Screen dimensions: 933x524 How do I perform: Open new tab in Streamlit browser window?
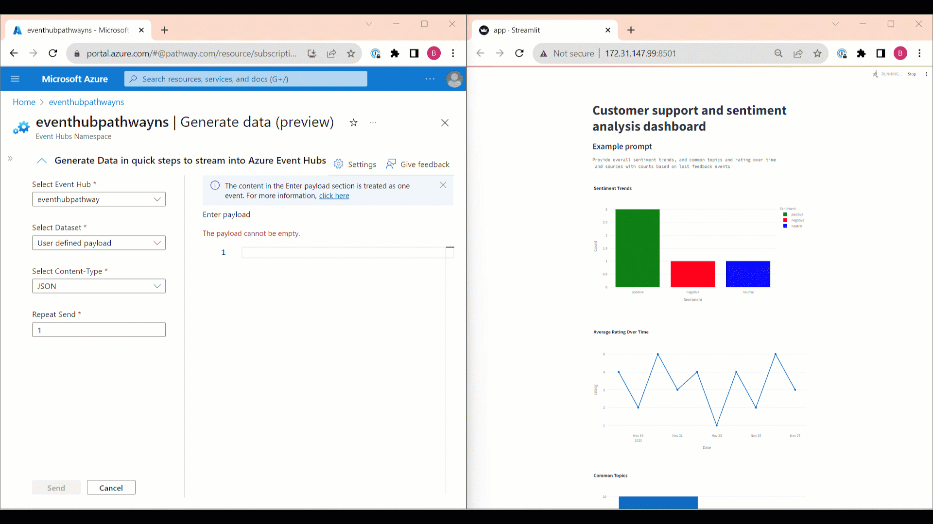[631, 30]
